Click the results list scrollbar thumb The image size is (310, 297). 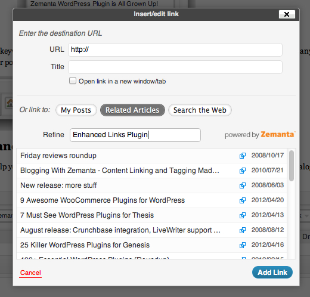pos(292,166)
